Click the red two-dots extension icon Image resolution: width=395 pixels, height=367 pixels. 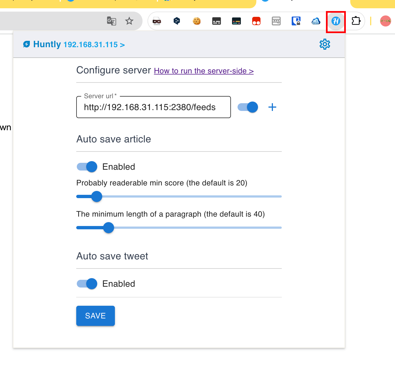(x=256, y=21)
